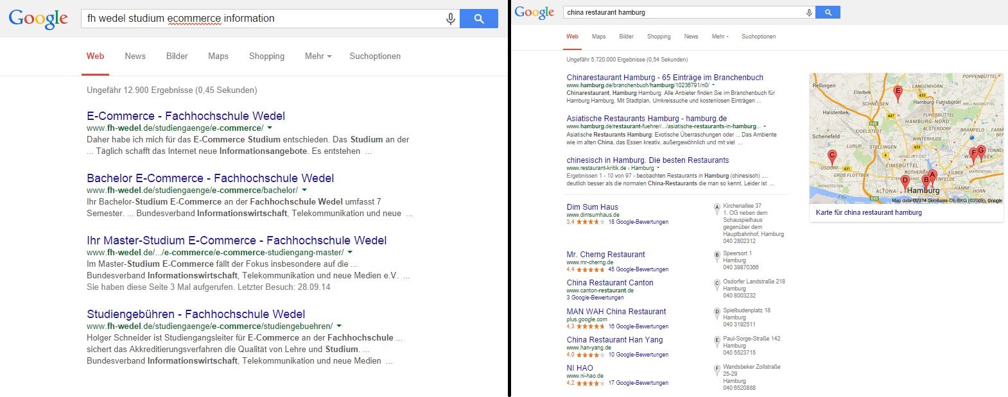
Task: Open the dropdown arrow beside fh-wedel.de/studiengaenge/e-commerce/ URL
Action: (270, 128)
